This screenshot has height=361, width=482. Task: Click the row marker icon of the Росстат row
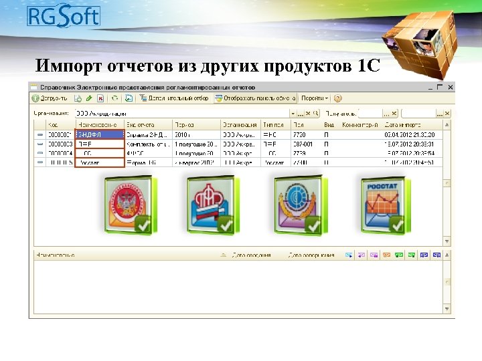[40, 162]
